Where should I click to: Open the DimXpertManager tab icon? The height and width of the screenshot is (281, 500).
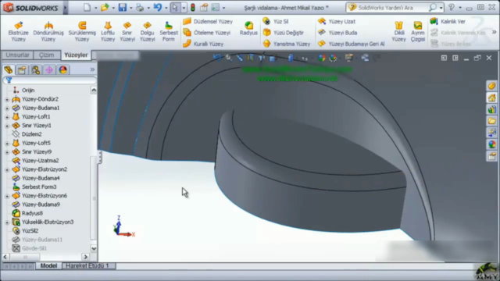pos(49,69)
